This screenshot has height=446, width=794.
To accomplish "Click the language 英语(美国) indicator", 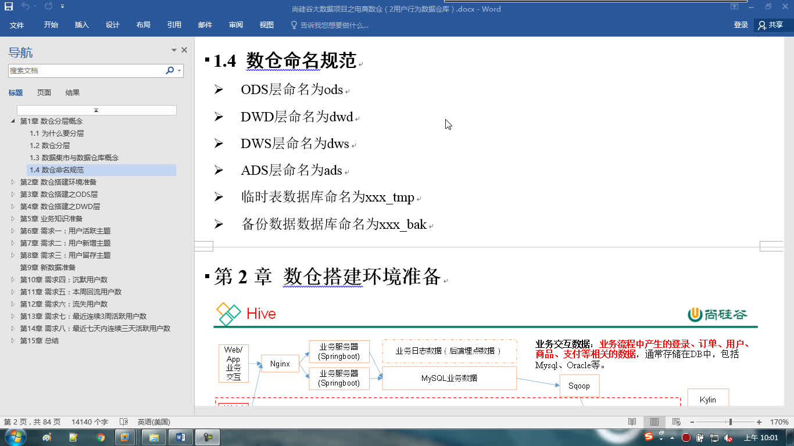I will click(x=153, y=422).
